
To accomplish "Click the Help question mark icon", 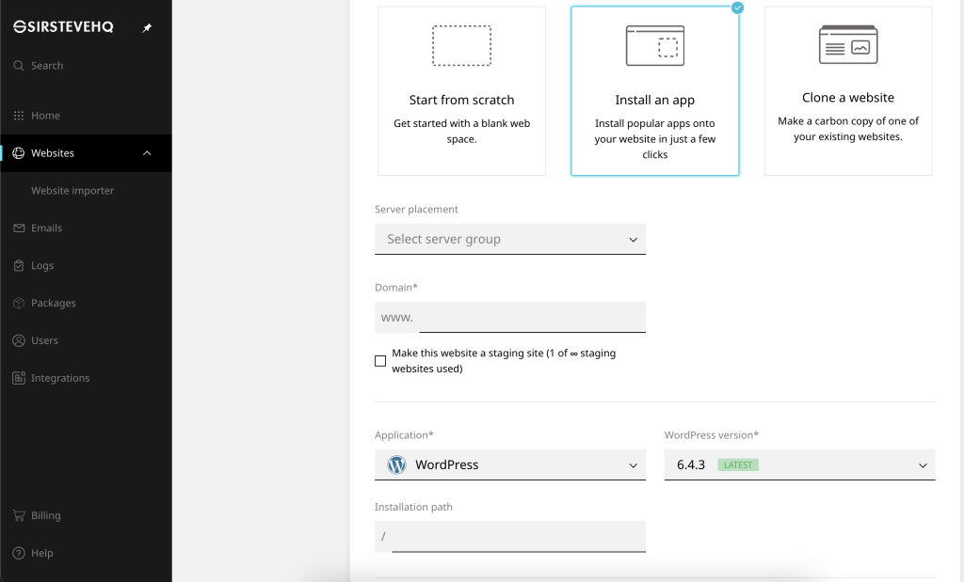I will pos(19,553).
